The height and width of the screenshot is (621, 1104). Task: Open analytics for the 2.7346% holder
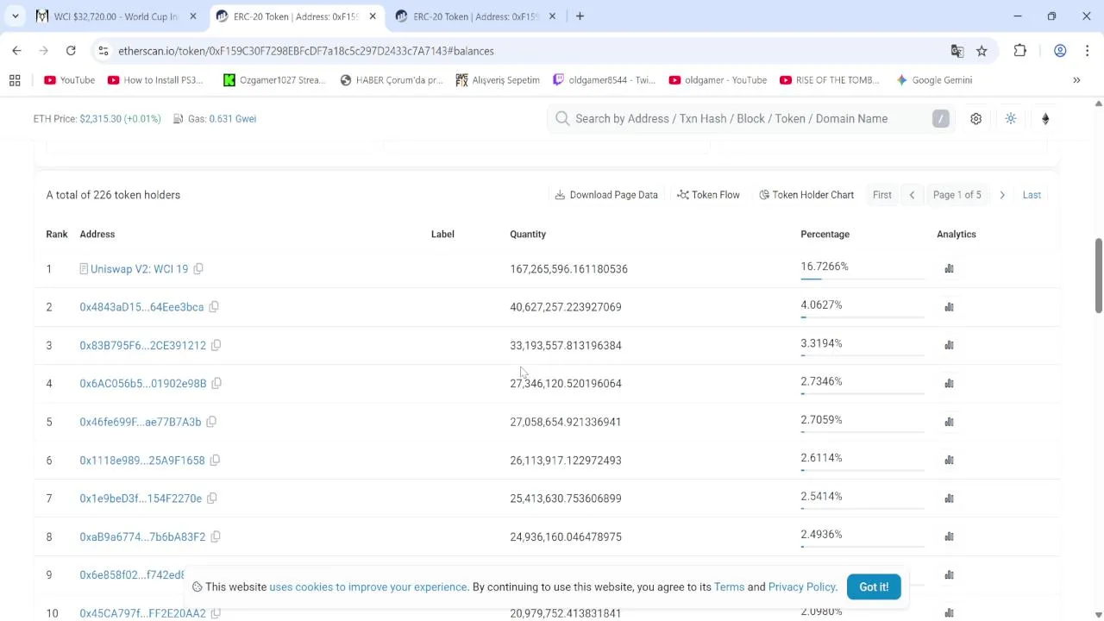click(949, 384)
